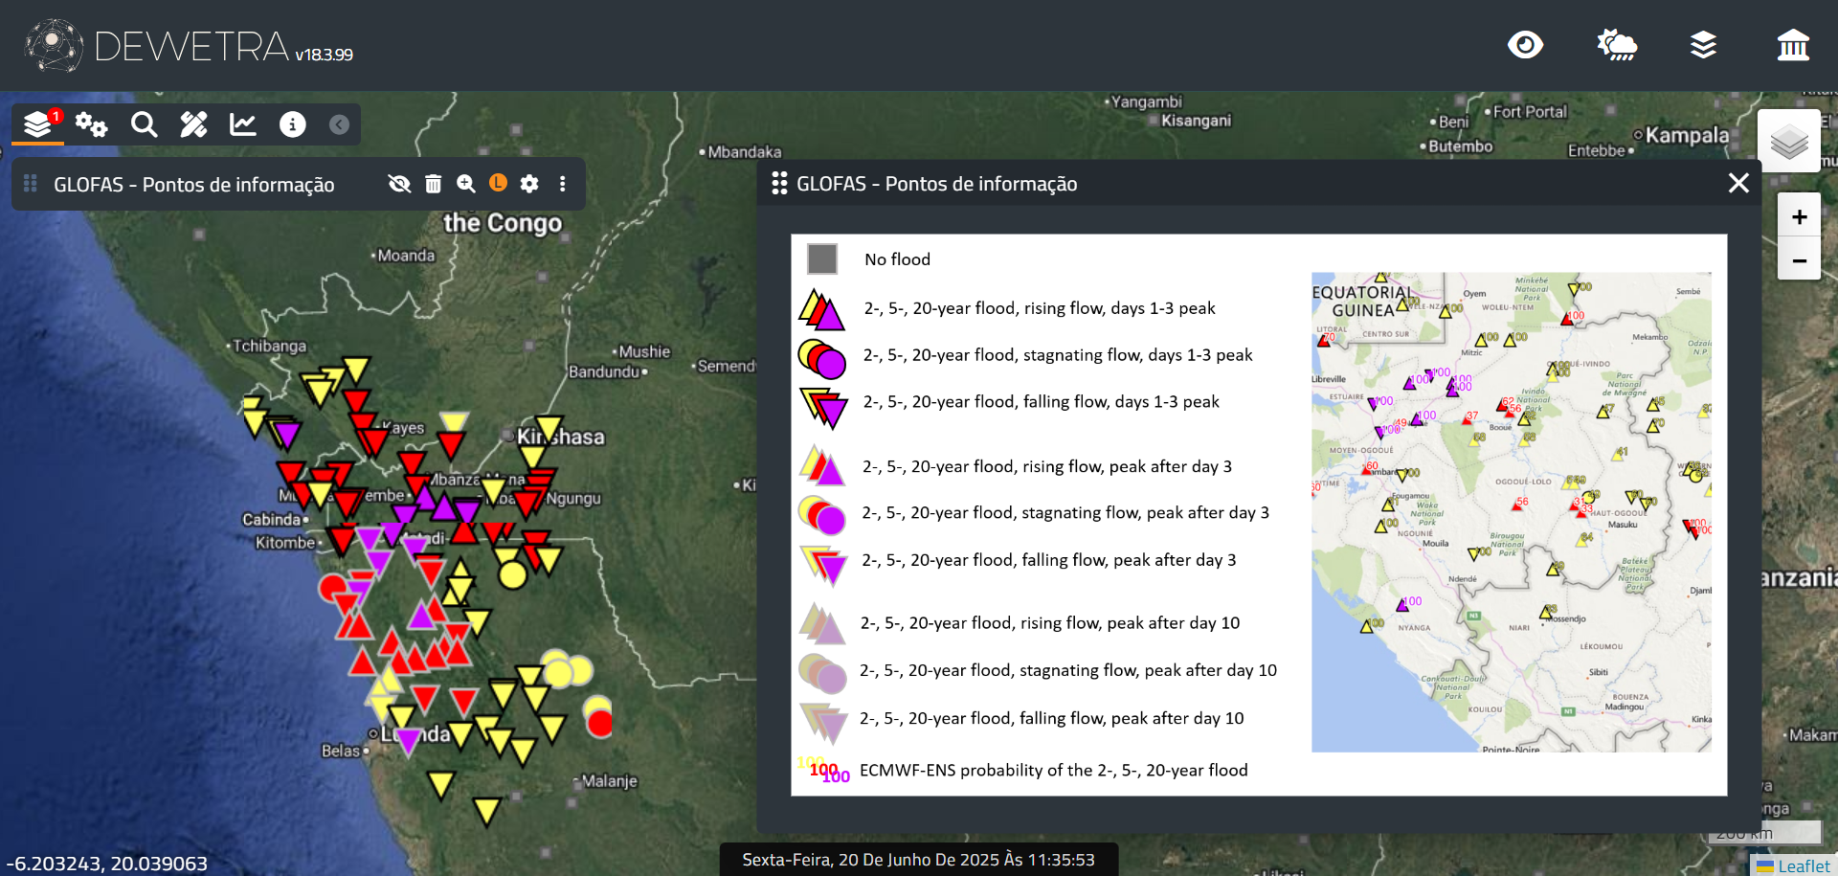Close the GLOFAS legend dialog
1838x876 pixels.
tap(1738, 183)
